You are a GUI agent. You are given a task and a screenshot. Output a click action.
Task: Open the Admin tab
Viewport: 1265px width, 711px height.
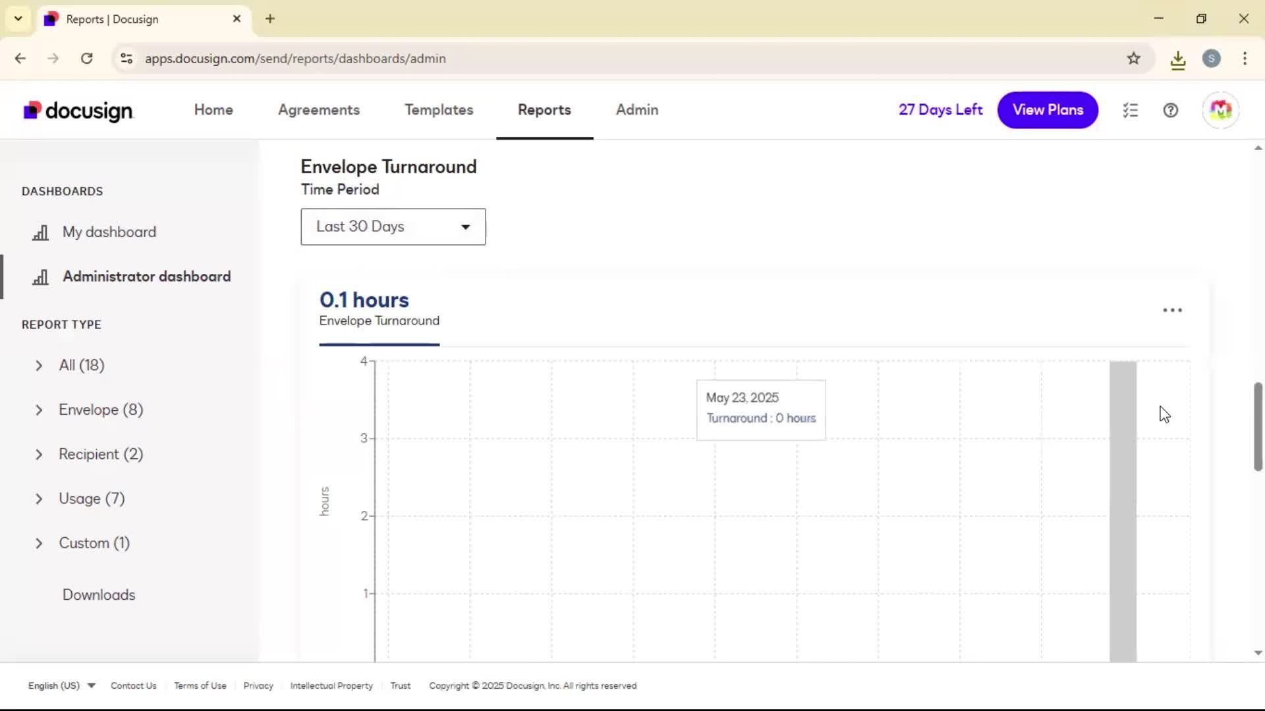(x=637, y=110)
